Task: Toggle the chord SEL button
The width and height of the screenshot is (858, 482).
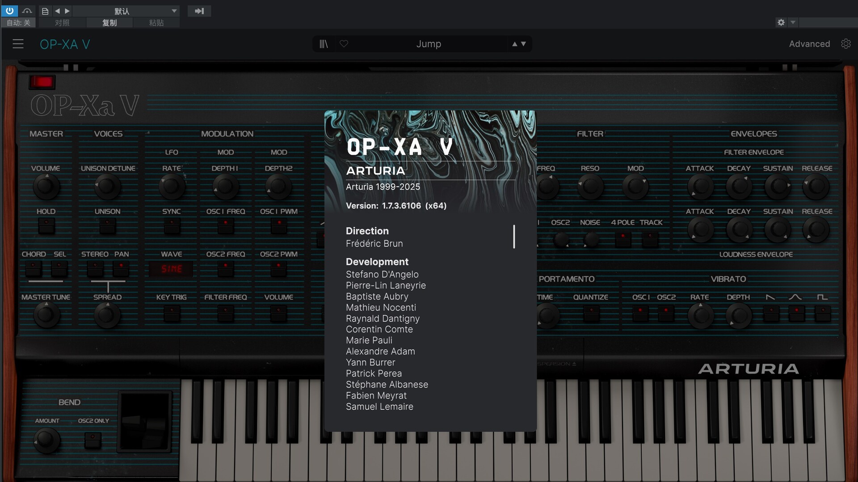Action: [x=59, y=269]
